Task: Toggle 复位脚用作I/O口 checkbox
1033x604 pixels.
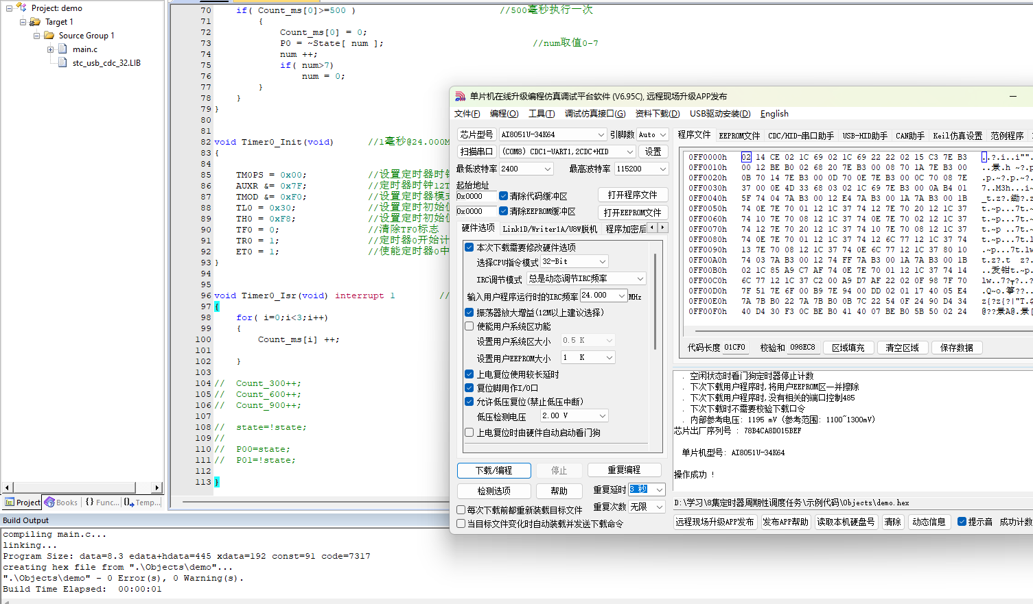Action: pos(469,388)
